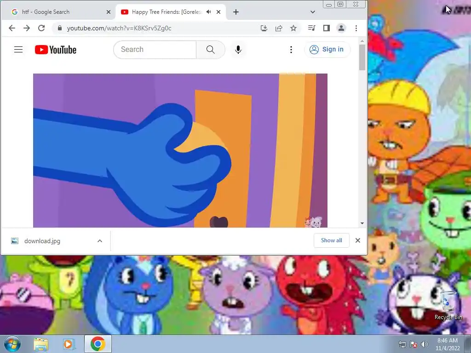Toggle Chrome's side panel

coord(327,28)
